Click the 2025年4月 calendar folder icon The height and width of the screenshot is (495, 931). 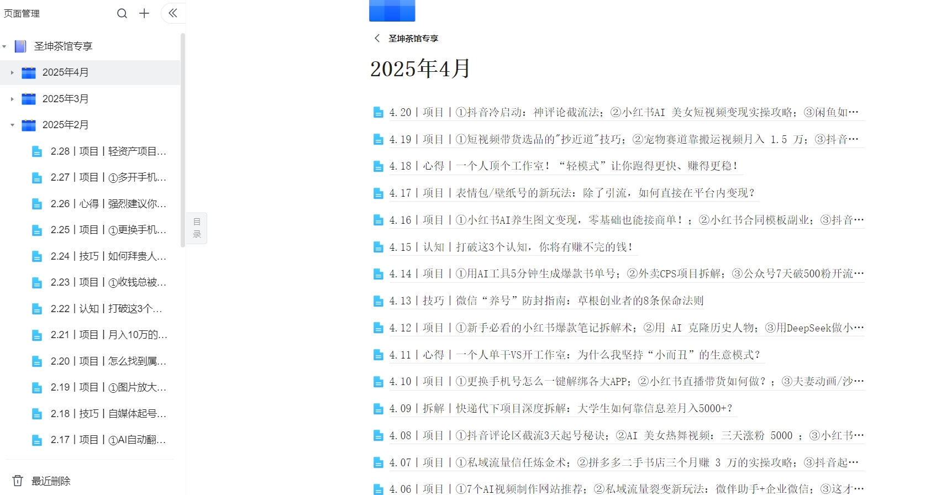pos(28,72)
